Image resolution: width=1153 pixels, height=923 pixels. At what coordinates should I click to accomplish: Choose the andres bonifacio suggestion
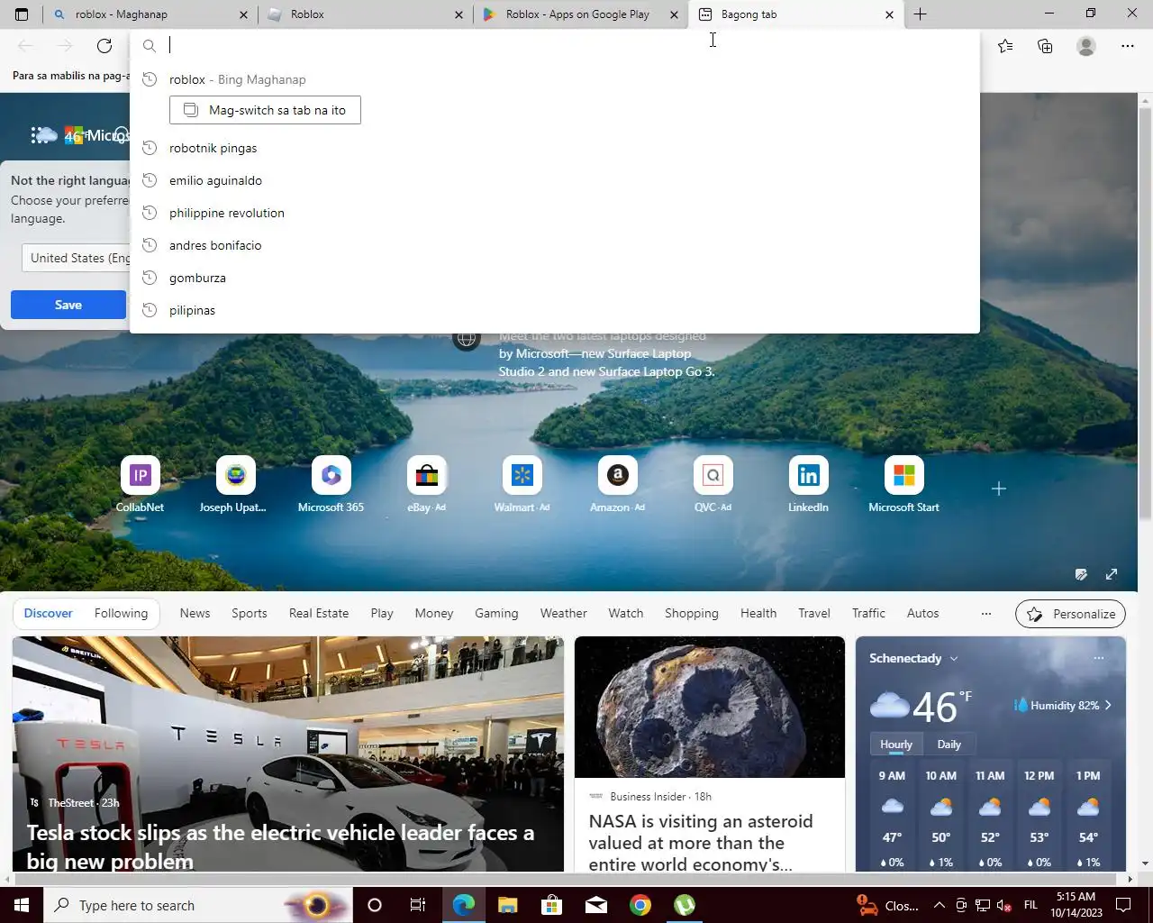click(555, 245)
